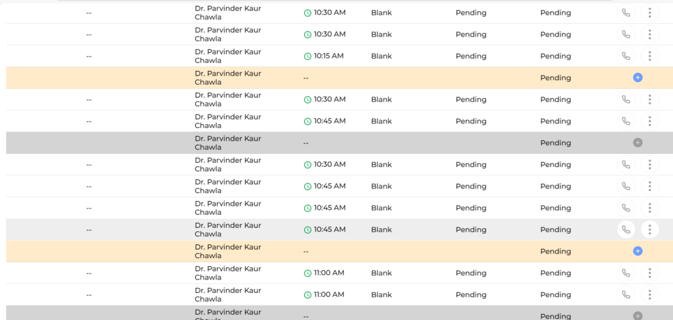Open the three-dot menu in the topmost 10:30 AM row

[x=650, y=12]
